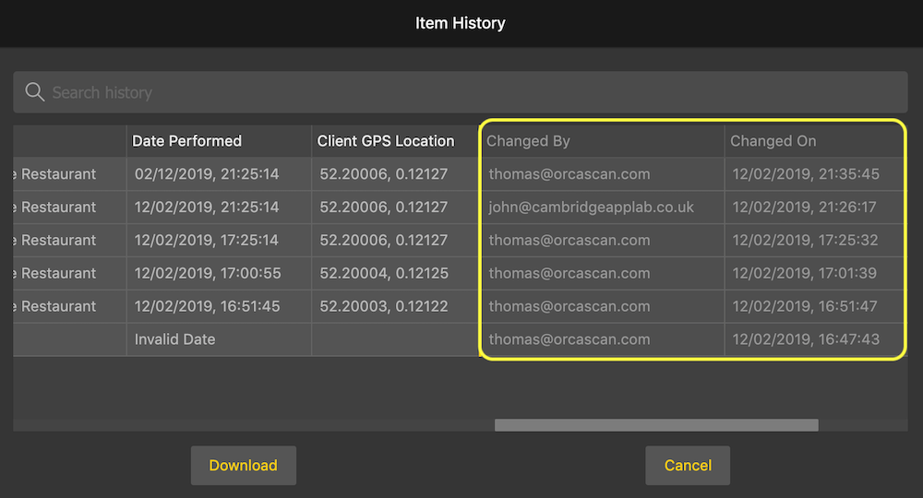Viewport: 923px width, 498px height.
Task: Click Changed On cell 12/02/2019, 16:47:43
Action: (x=806, y=339)
